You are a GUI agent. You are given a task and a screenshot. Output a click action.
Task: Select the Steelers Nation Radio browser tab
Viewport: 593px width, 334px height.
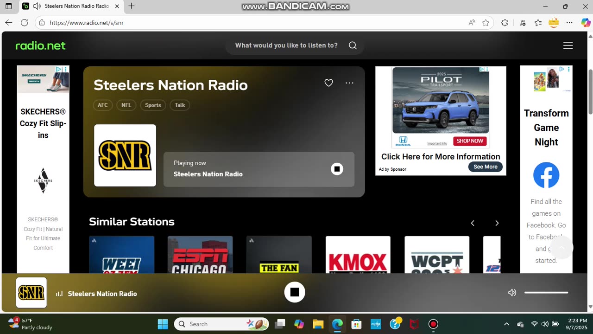point(72,6)
